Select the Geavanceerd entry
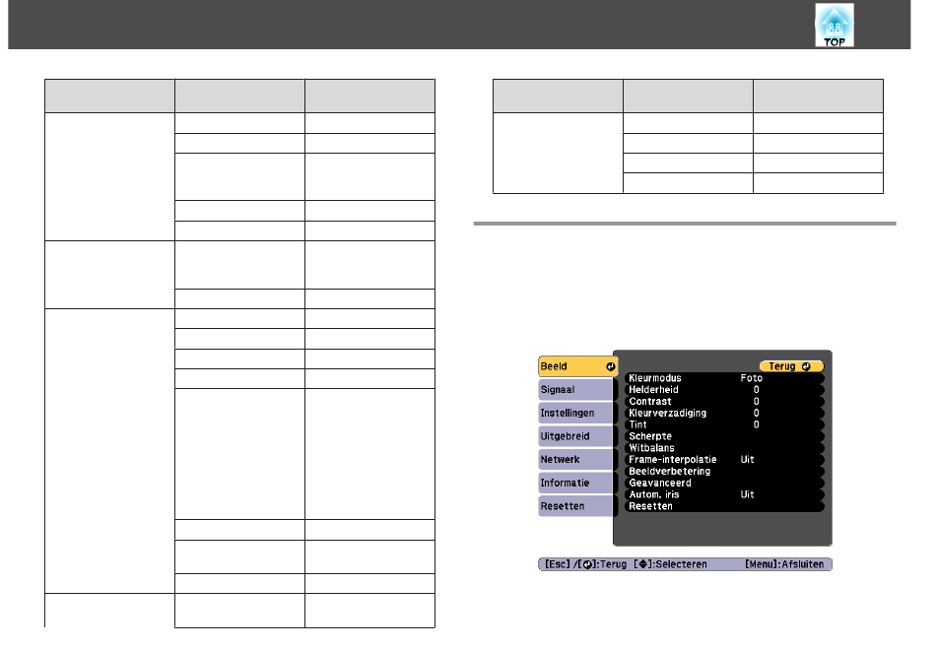Screen dimensions: 936x650 [x=724, y=483]
